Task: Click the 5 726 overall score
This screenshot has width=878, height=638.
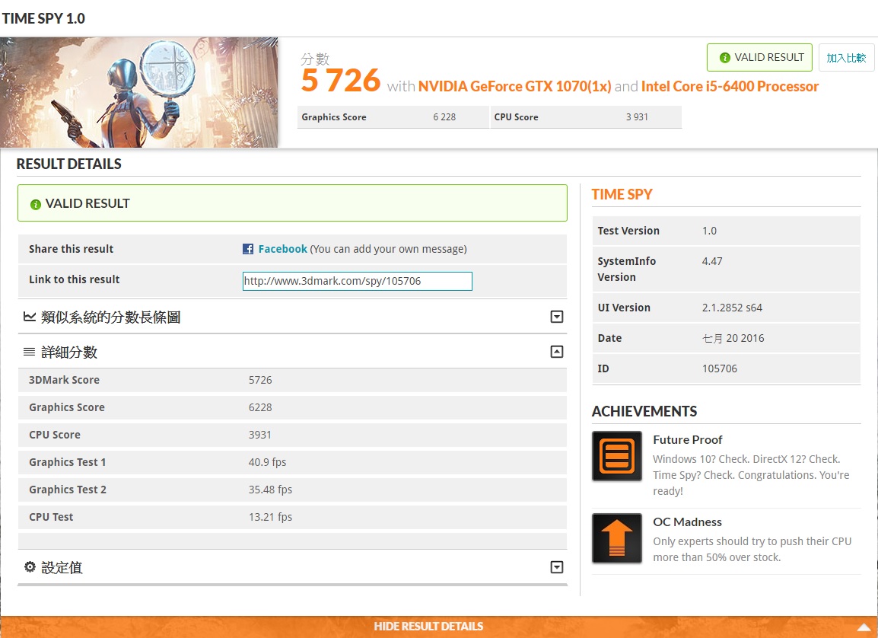Action: click(340, 81)
